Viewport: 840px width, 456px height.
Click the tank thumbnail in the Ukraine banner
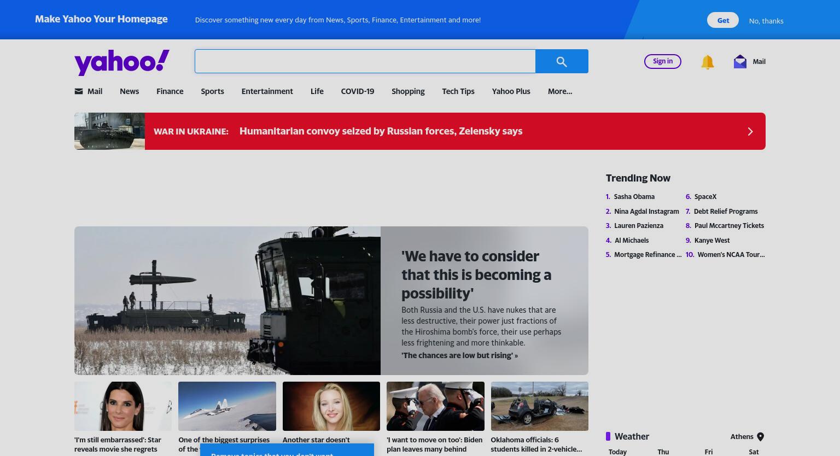tap(109, 131)
